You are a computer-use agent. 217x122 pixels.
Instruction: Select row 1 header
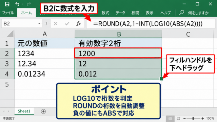click(x=7, y=43)
